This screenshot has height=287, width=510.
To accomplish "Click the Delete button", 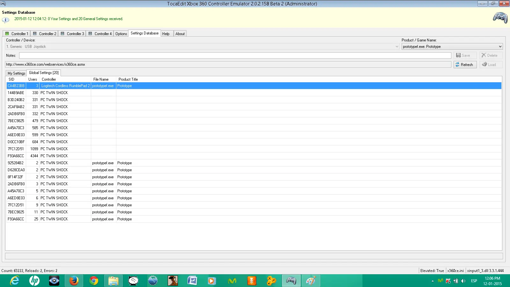I will [491, 55].
